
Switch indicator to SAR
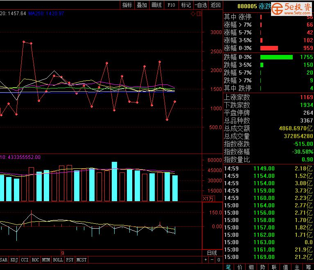(4, 260)
